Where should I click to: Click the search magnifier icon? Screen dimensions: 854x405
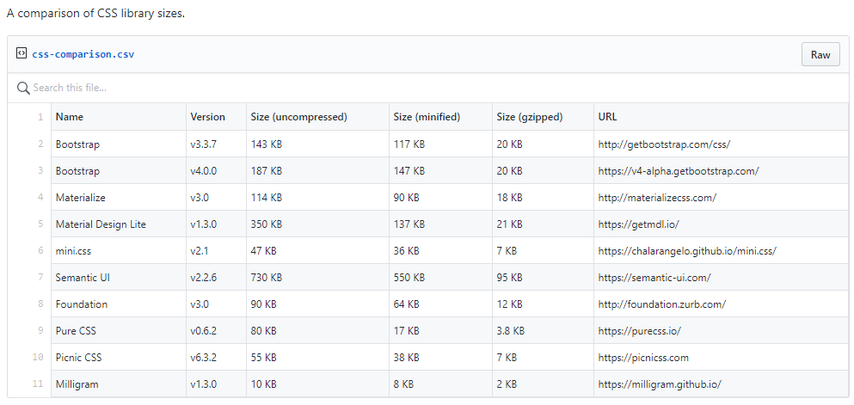point(23,88)
